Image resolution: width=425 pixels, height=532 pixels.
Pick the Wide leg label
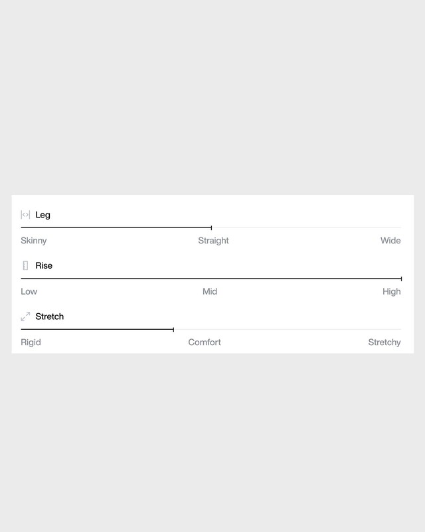tap(390, 241)
